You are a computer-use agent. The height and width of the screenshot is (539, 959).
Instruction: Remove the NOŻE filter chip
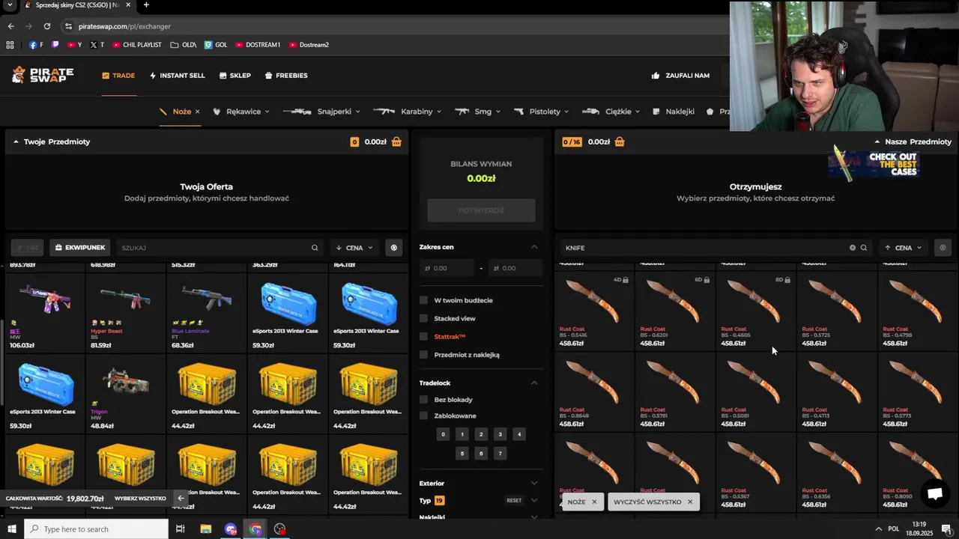[594, 502]
